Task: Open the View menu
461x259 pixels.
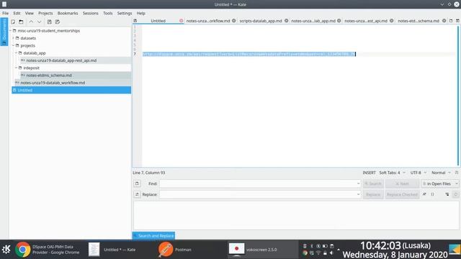Action: click(x=29, y=13)
